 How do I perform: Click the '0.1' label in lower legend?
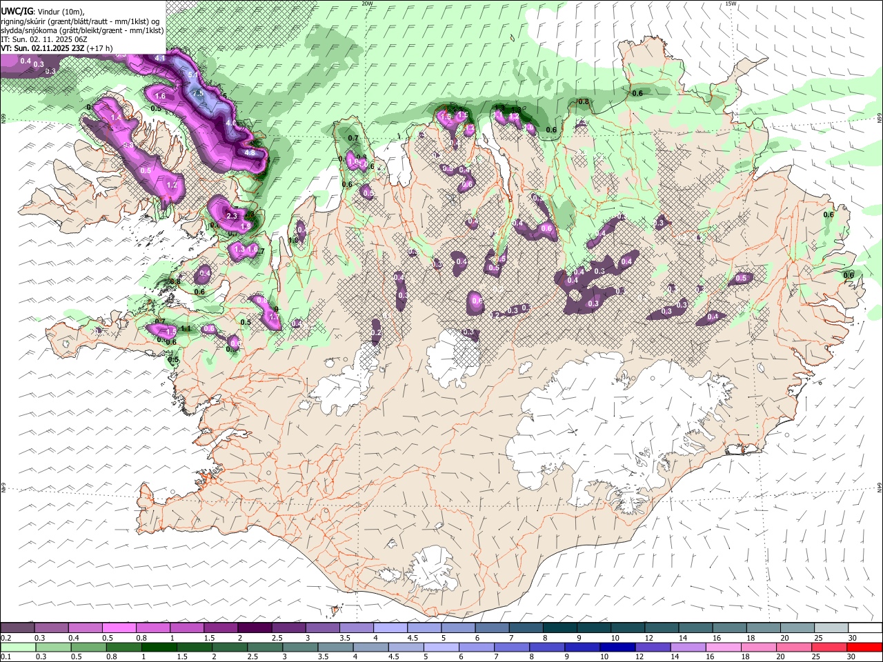(6, 657)
